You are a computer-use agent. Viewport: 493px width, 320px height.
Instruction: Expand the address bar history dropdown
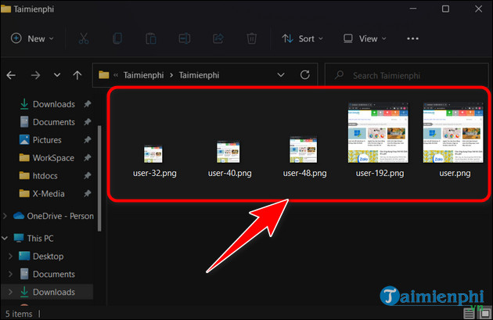point(281,75)
